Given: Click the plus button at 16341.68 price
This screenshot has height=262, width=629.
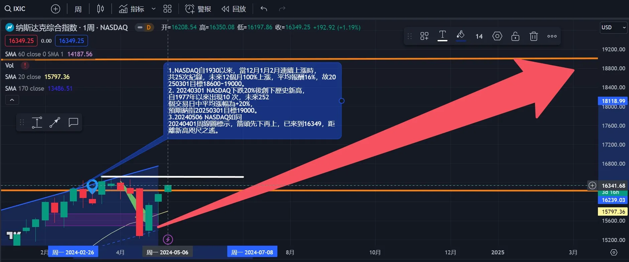Looking at the screenshot, I should point(592,185).
